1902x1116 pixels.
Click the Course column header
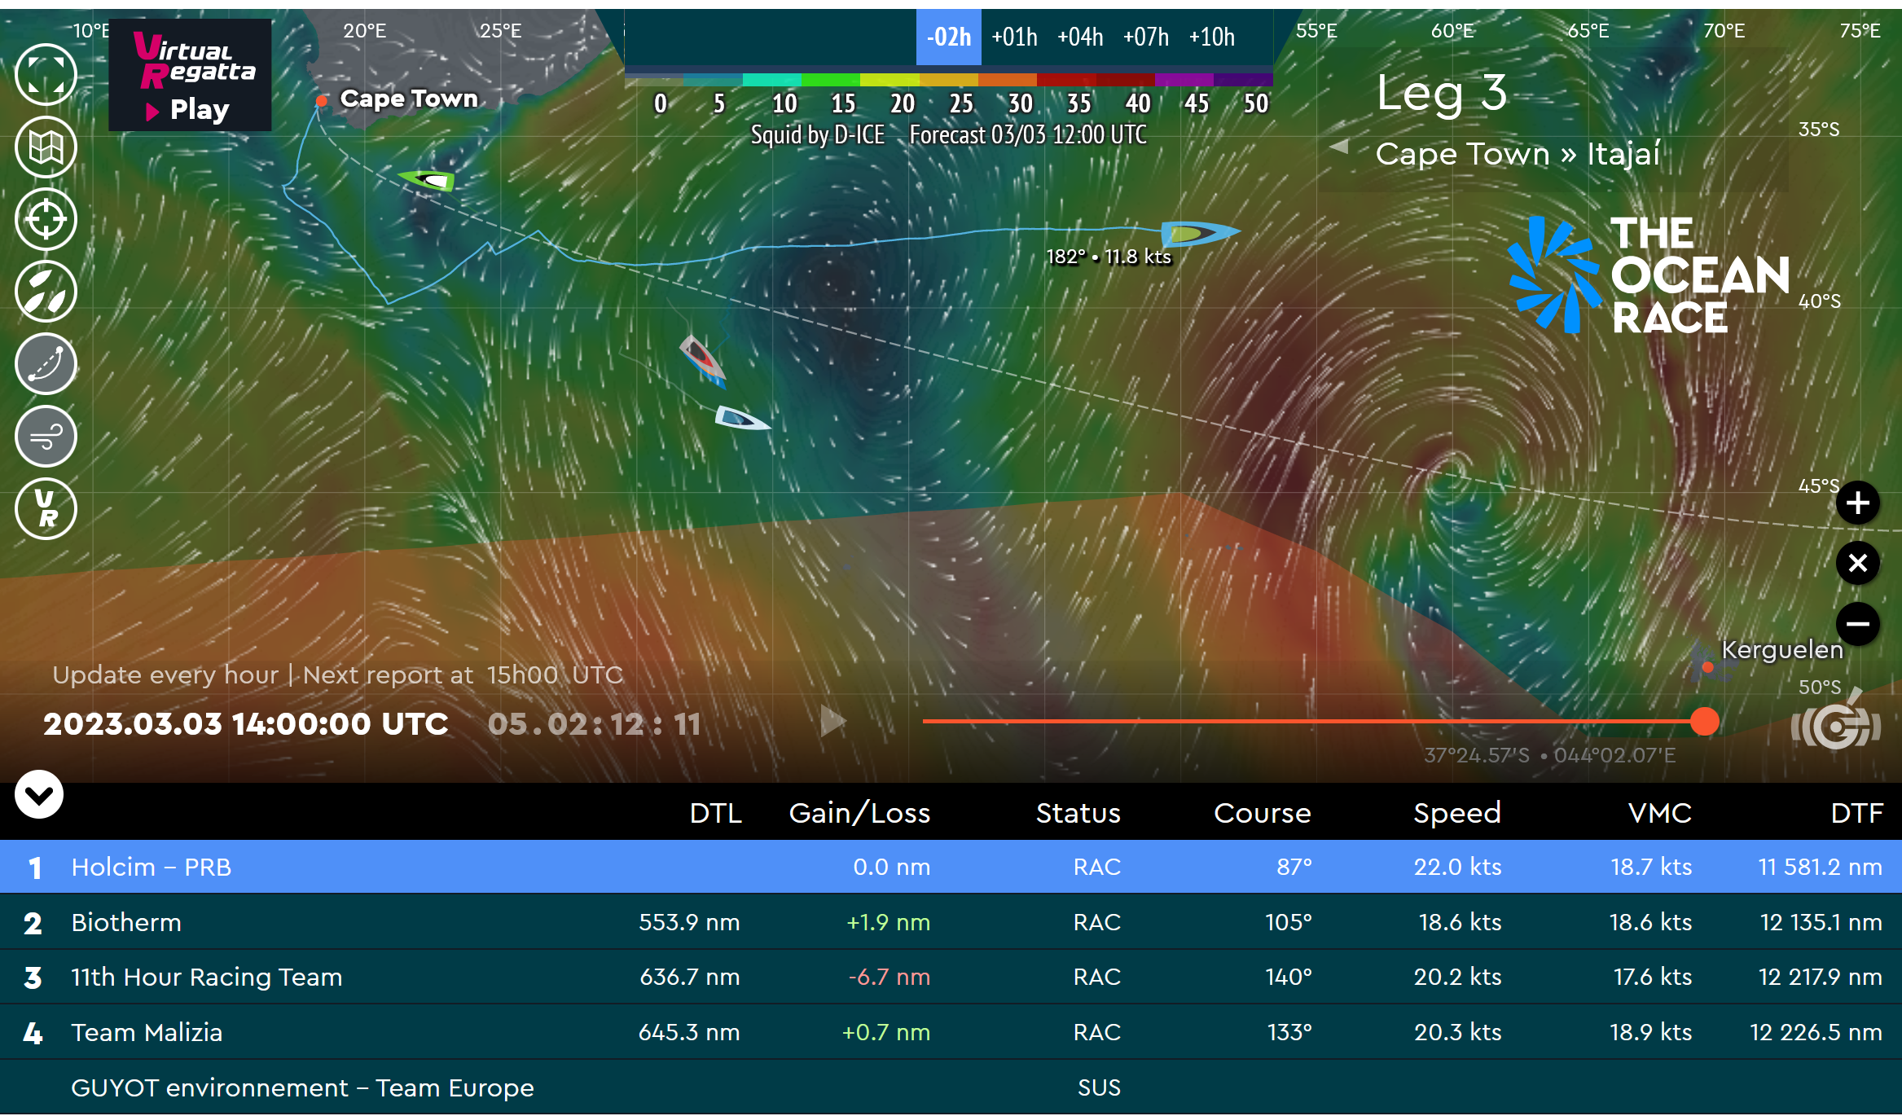pyautogui.click(x=1263, y=813)
